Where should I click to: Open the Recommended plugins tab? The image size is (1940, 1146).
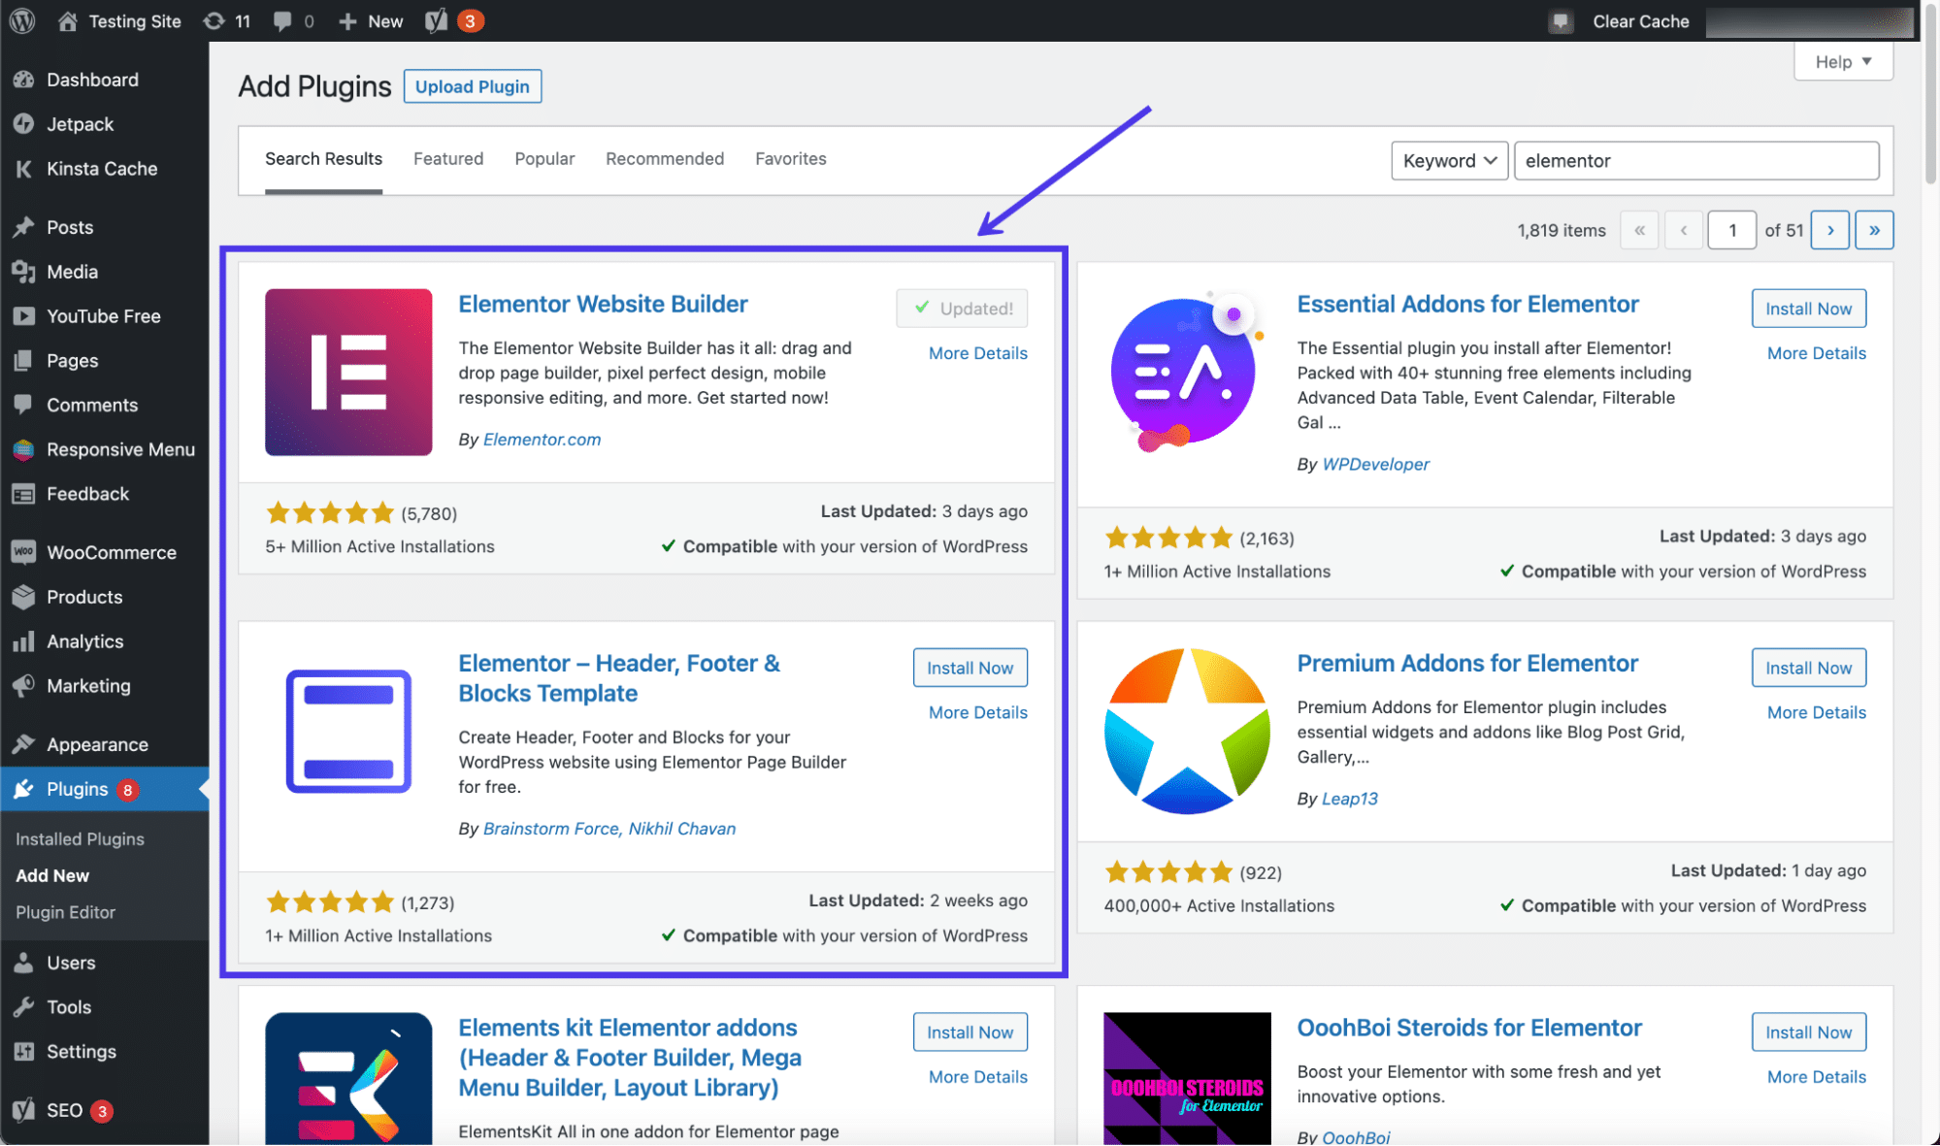coord(664,158)
